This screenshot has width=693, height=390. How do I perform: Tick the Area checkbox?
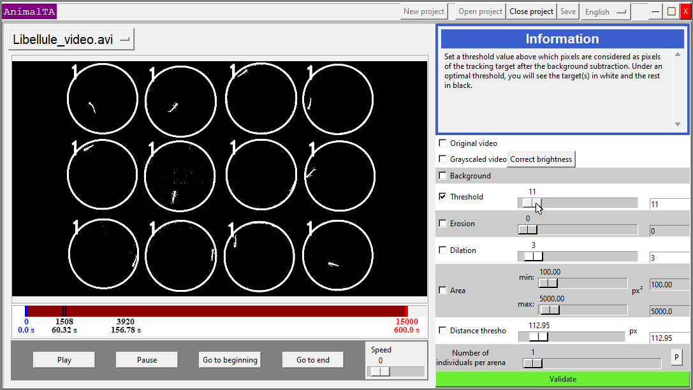click(x=442, y=290)
